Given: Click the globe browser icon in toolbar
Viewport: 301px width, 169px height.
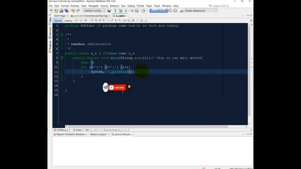Looking at the screenshot, I should (x=109, y=11).
